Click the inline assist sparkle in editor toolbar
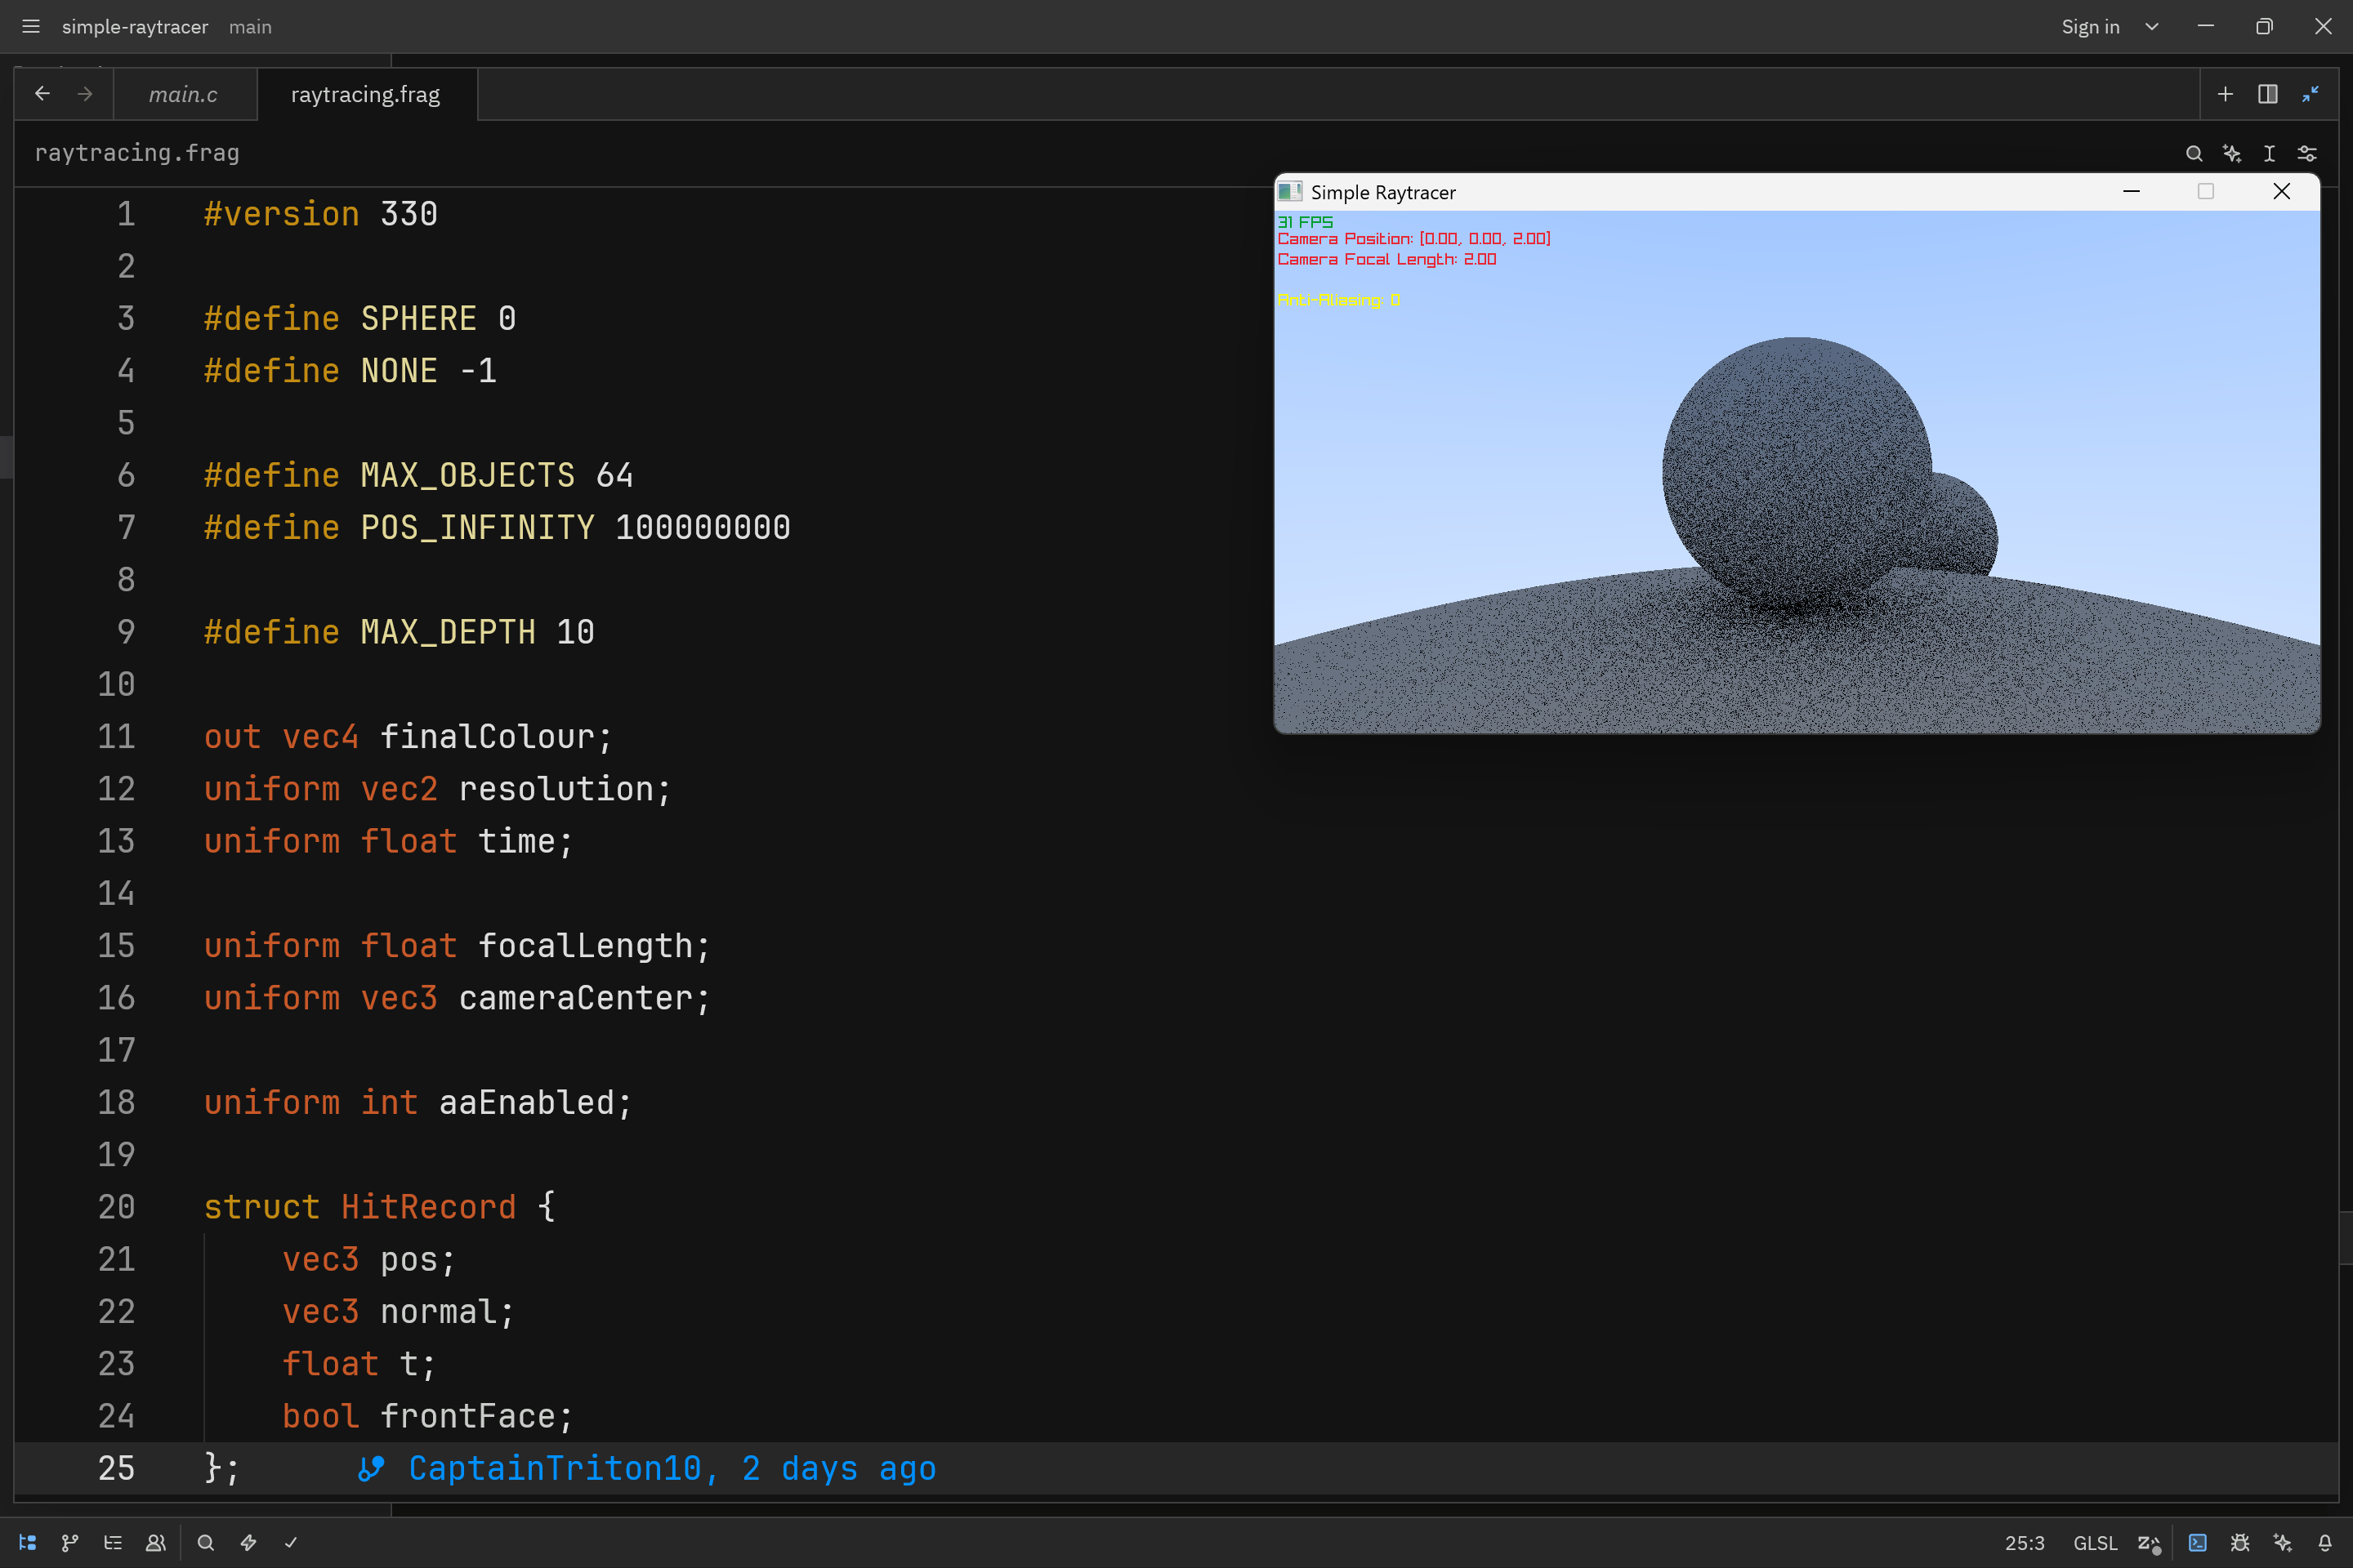 click(x=2231, y=153)
